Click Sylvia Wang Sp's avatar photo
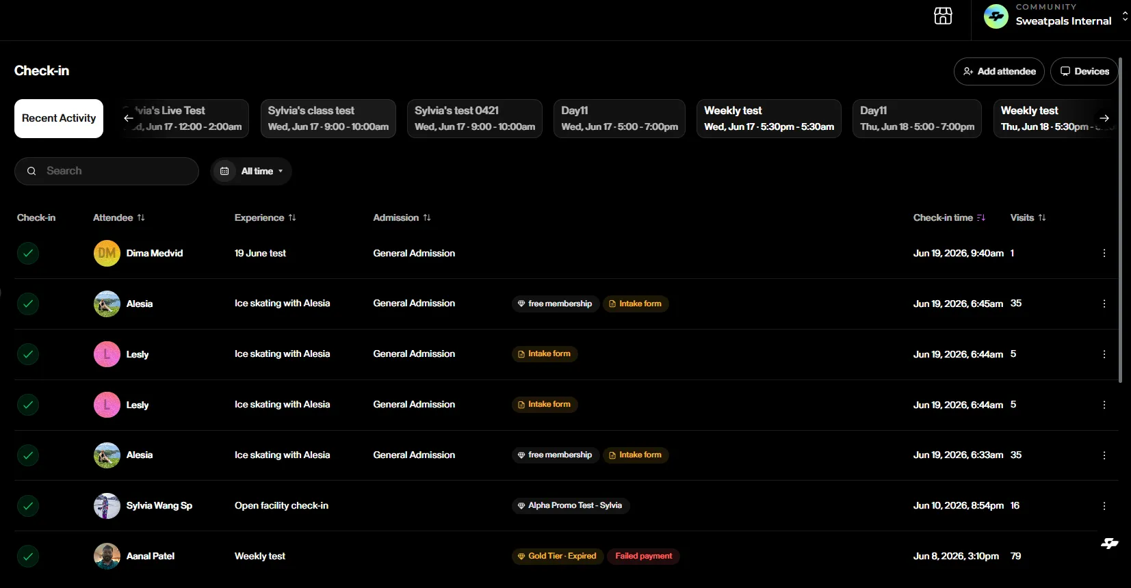1131x588 pixels. click(x=107, y=506)
